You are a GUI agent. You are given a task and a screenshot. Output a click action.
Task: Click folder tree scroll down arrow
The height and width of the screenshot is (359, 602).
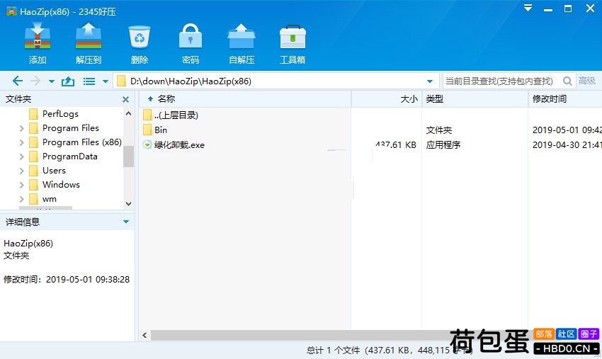coord(129,204)
